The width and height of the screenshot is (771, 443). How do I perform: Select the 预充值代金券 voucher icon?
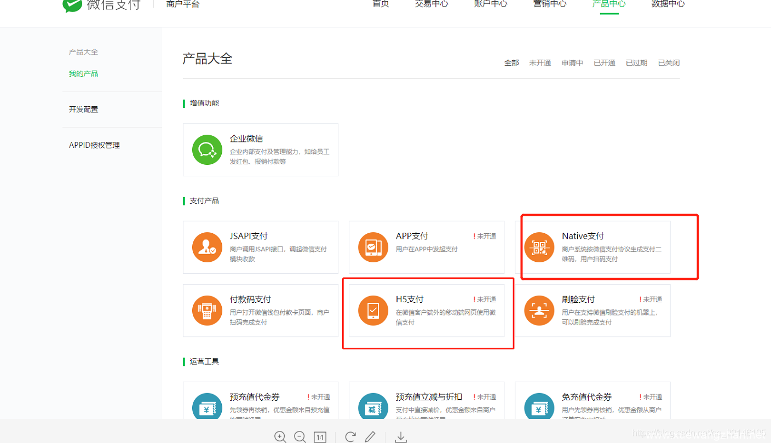pyautogui.click(x=207, y=408)
